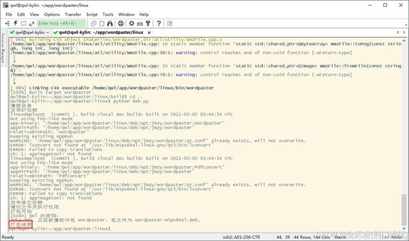Image resolution: width=409 pixels, height=241 pixels.
Task: Open Find with the binoculars icon
Action: click(x=110, y=23)
